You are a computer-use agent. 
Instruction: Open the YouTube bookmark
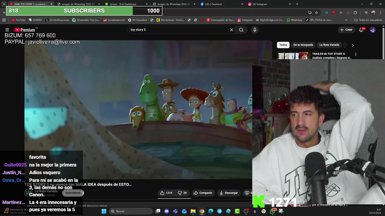click(18, 20)
